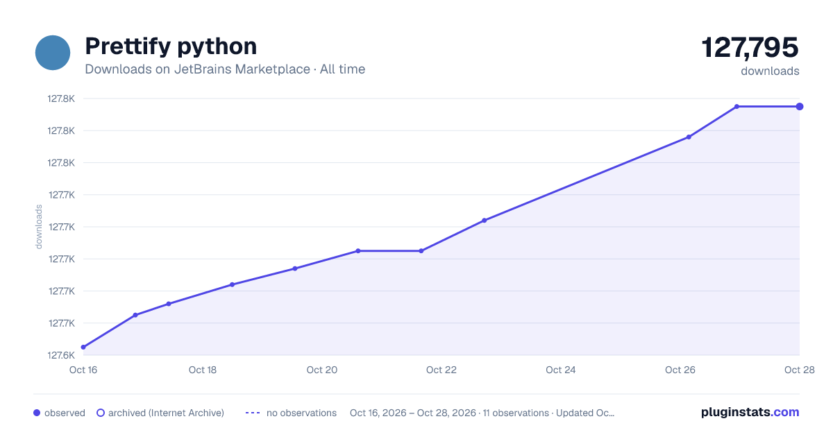
Task: Click the data point just after Oct 26
Action: point(689,137)
